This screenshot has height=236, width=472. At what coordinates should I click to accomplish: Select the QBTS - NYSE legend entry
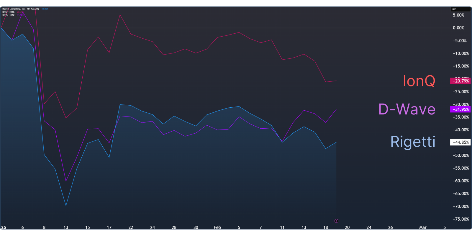tap(9, 15)
